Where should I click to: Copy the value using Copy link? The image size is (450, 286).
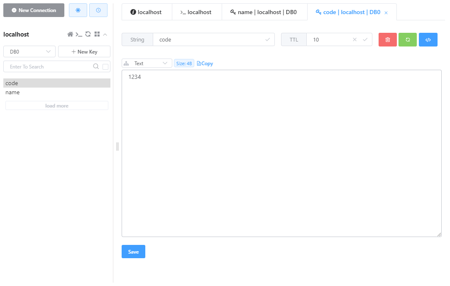(205, 64)
